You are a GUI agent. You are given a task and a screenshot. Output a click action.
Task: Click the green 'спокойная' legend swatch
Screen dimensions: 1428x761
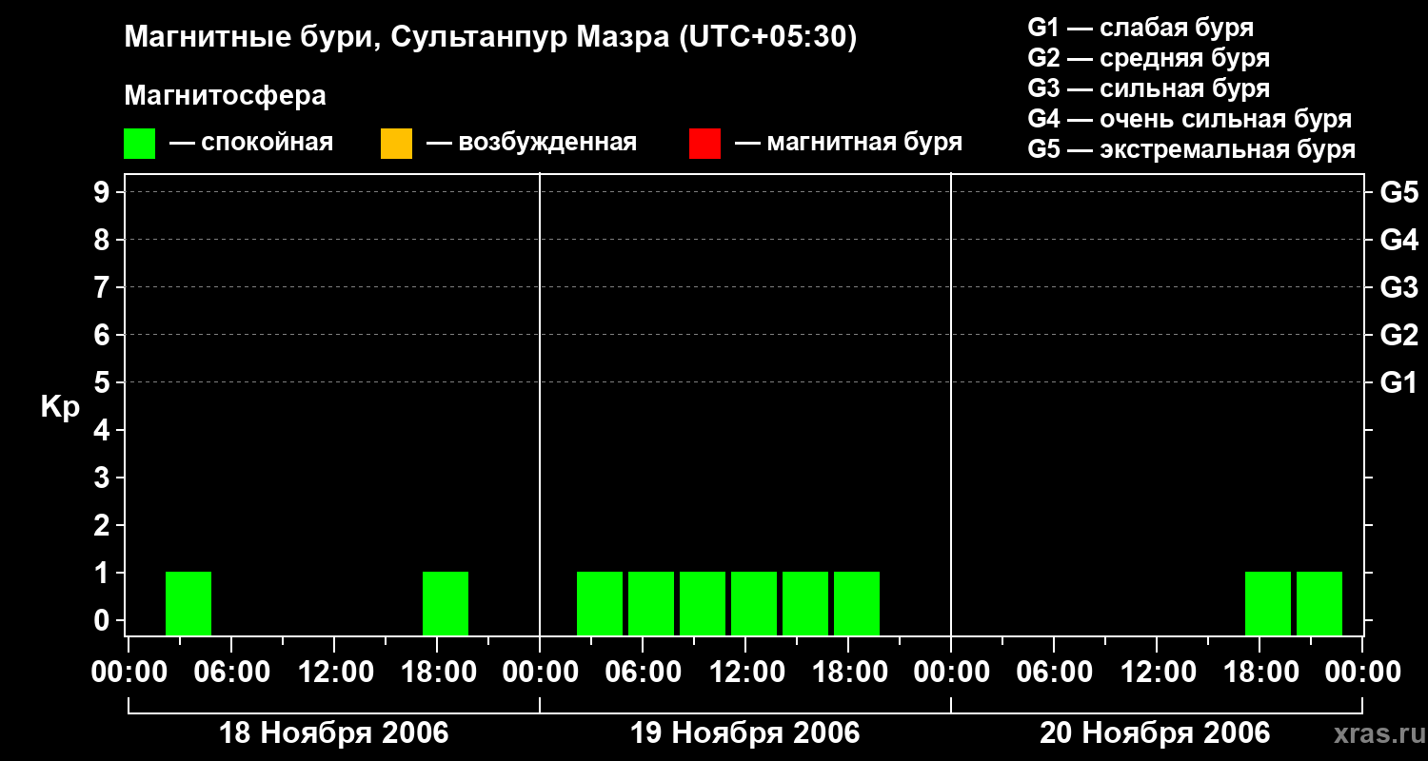pyautogui.click(x=139, y=144)
